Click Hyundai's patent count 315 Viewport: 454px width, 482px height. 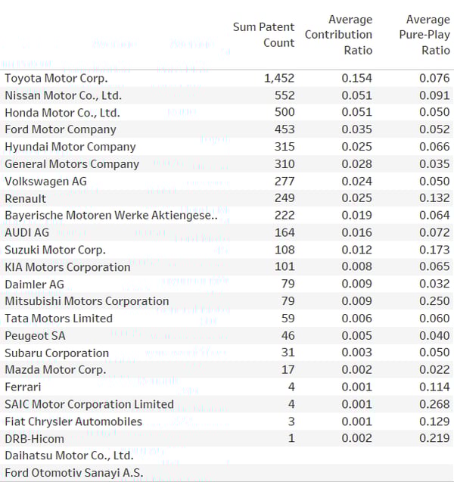click(285, 147)
